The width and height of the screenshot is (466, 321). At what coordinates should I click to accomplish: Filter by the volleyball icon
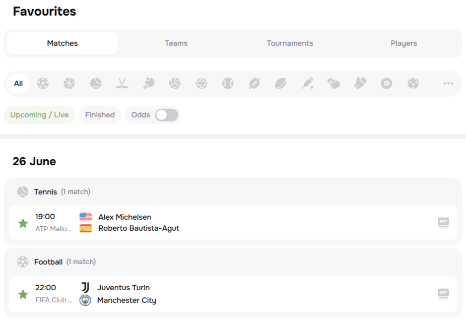[175, 84]
